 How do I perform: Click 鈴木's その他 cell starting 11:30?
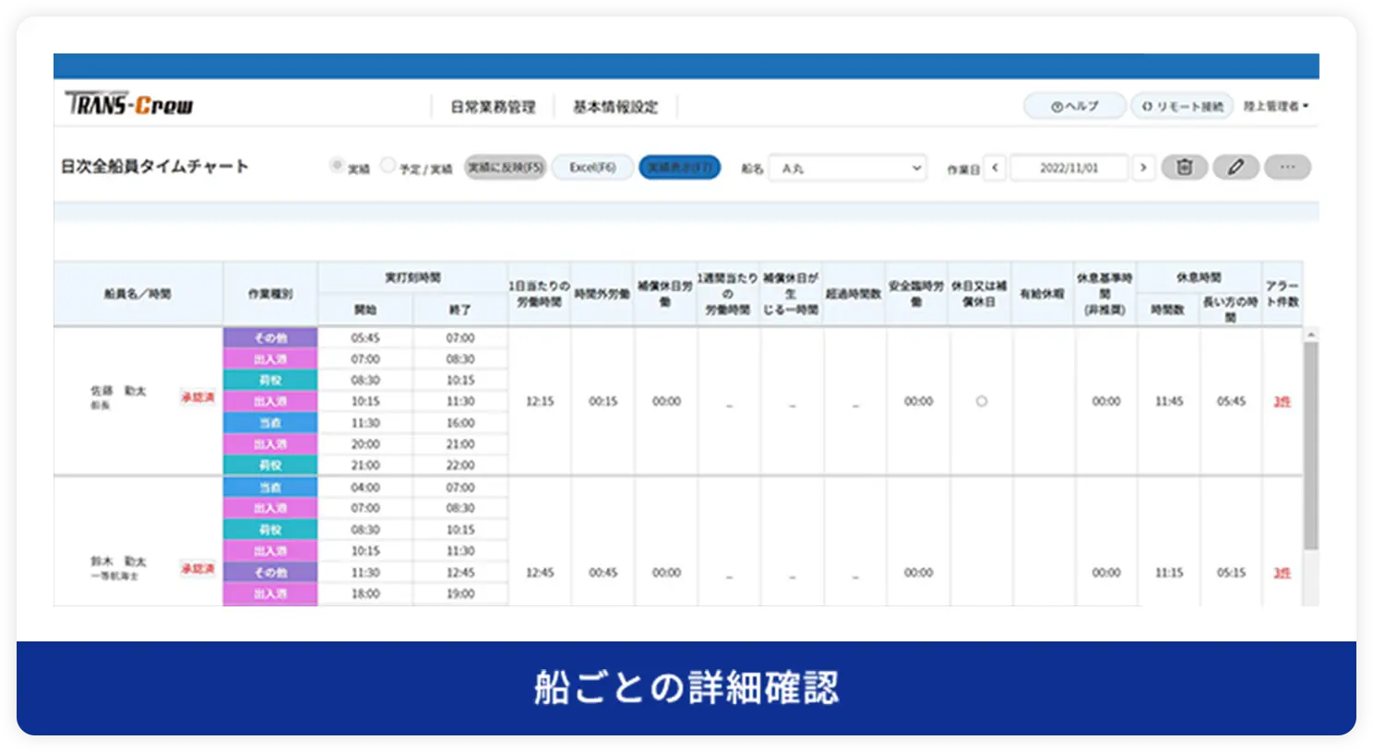tap(270, 572)
